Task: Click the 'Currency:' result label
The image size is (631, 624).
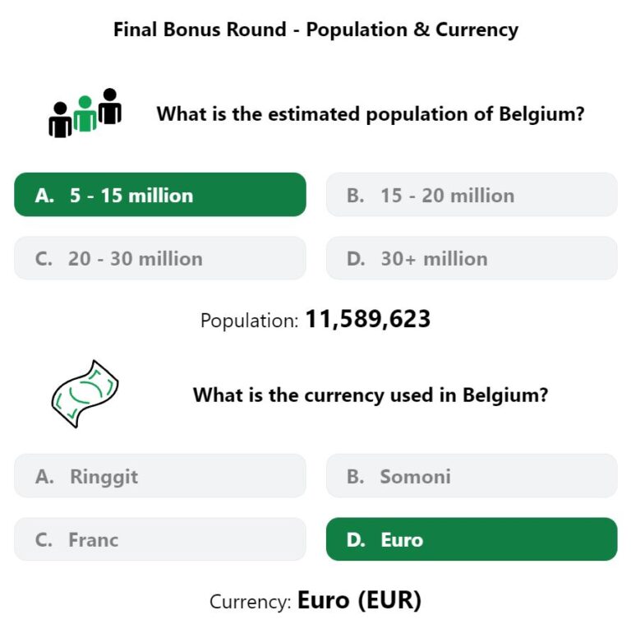Action: tap(250, 602)
